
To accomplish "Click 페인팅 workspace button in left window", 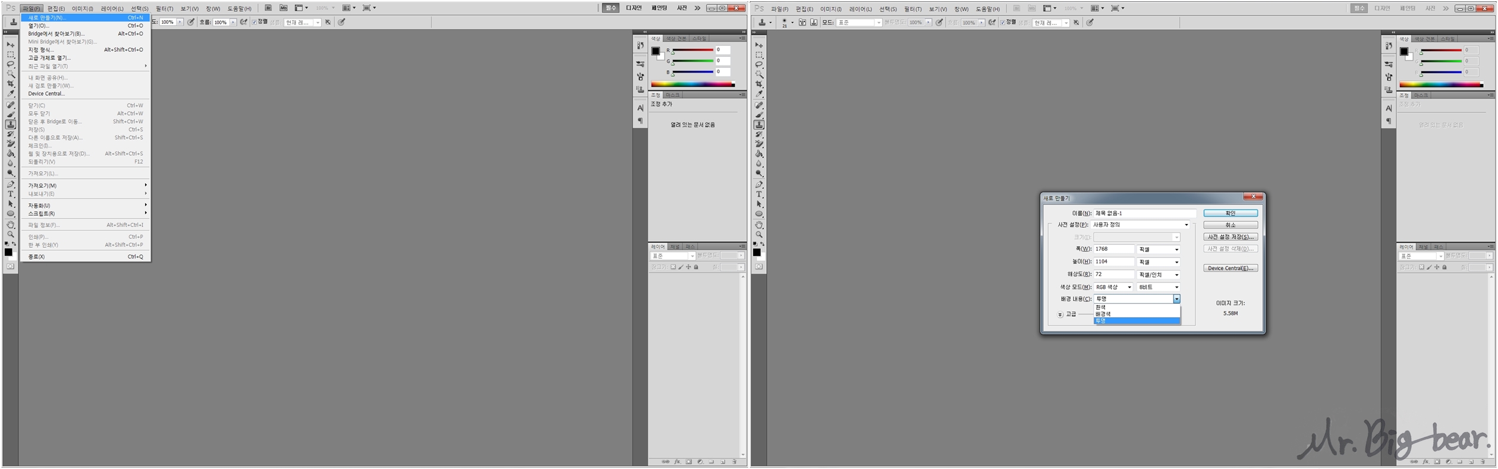I will click(659, 8).
